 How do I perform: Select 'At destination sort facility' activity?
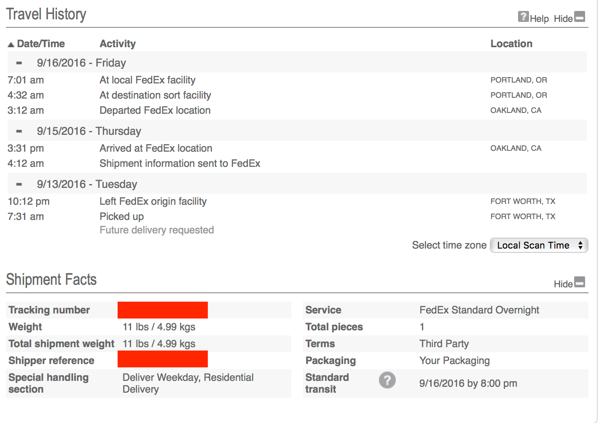click(x=155, y=95)
